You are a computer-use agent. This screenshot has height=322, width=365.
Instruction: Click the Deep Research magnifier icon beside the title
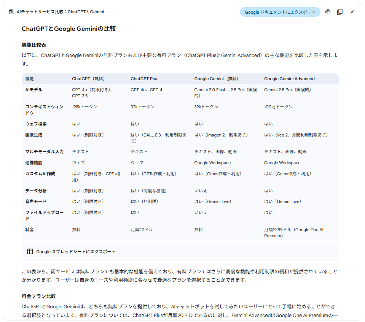click(11, 12)
